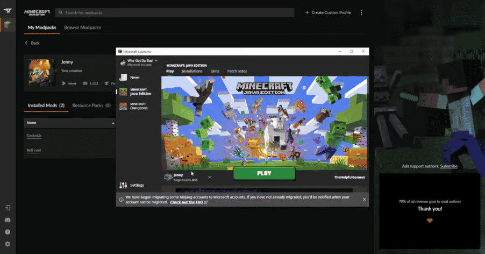Click the info icon in migration notice
The height and width of the screenshot is (254, 485).
(122, 200)
